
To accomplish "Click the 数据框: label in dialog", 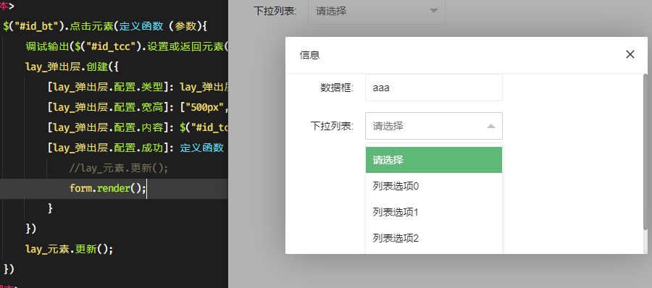I will point(337,88).
